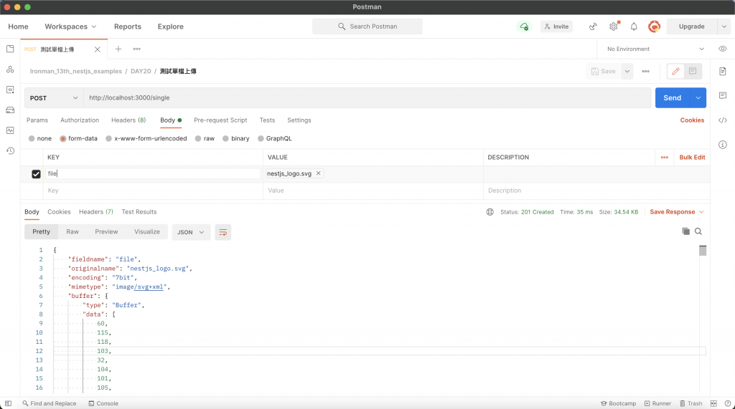Open the POST method dropdown

coord(54,98)
